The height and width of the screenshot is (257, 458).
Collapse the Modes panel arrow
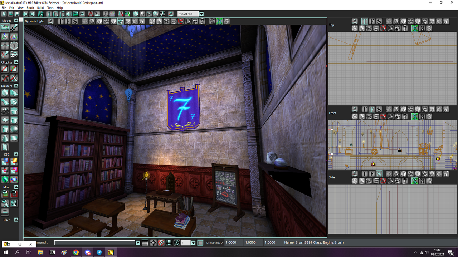tap(16, 21)
